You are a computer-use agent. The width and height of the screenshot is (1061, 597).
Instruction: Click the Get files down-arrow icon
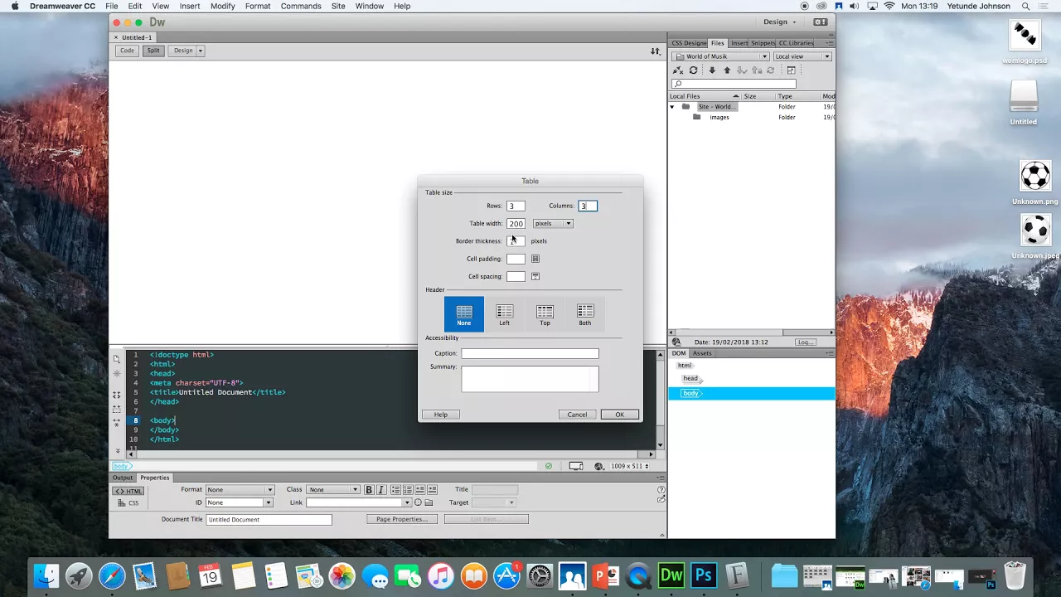712,70
